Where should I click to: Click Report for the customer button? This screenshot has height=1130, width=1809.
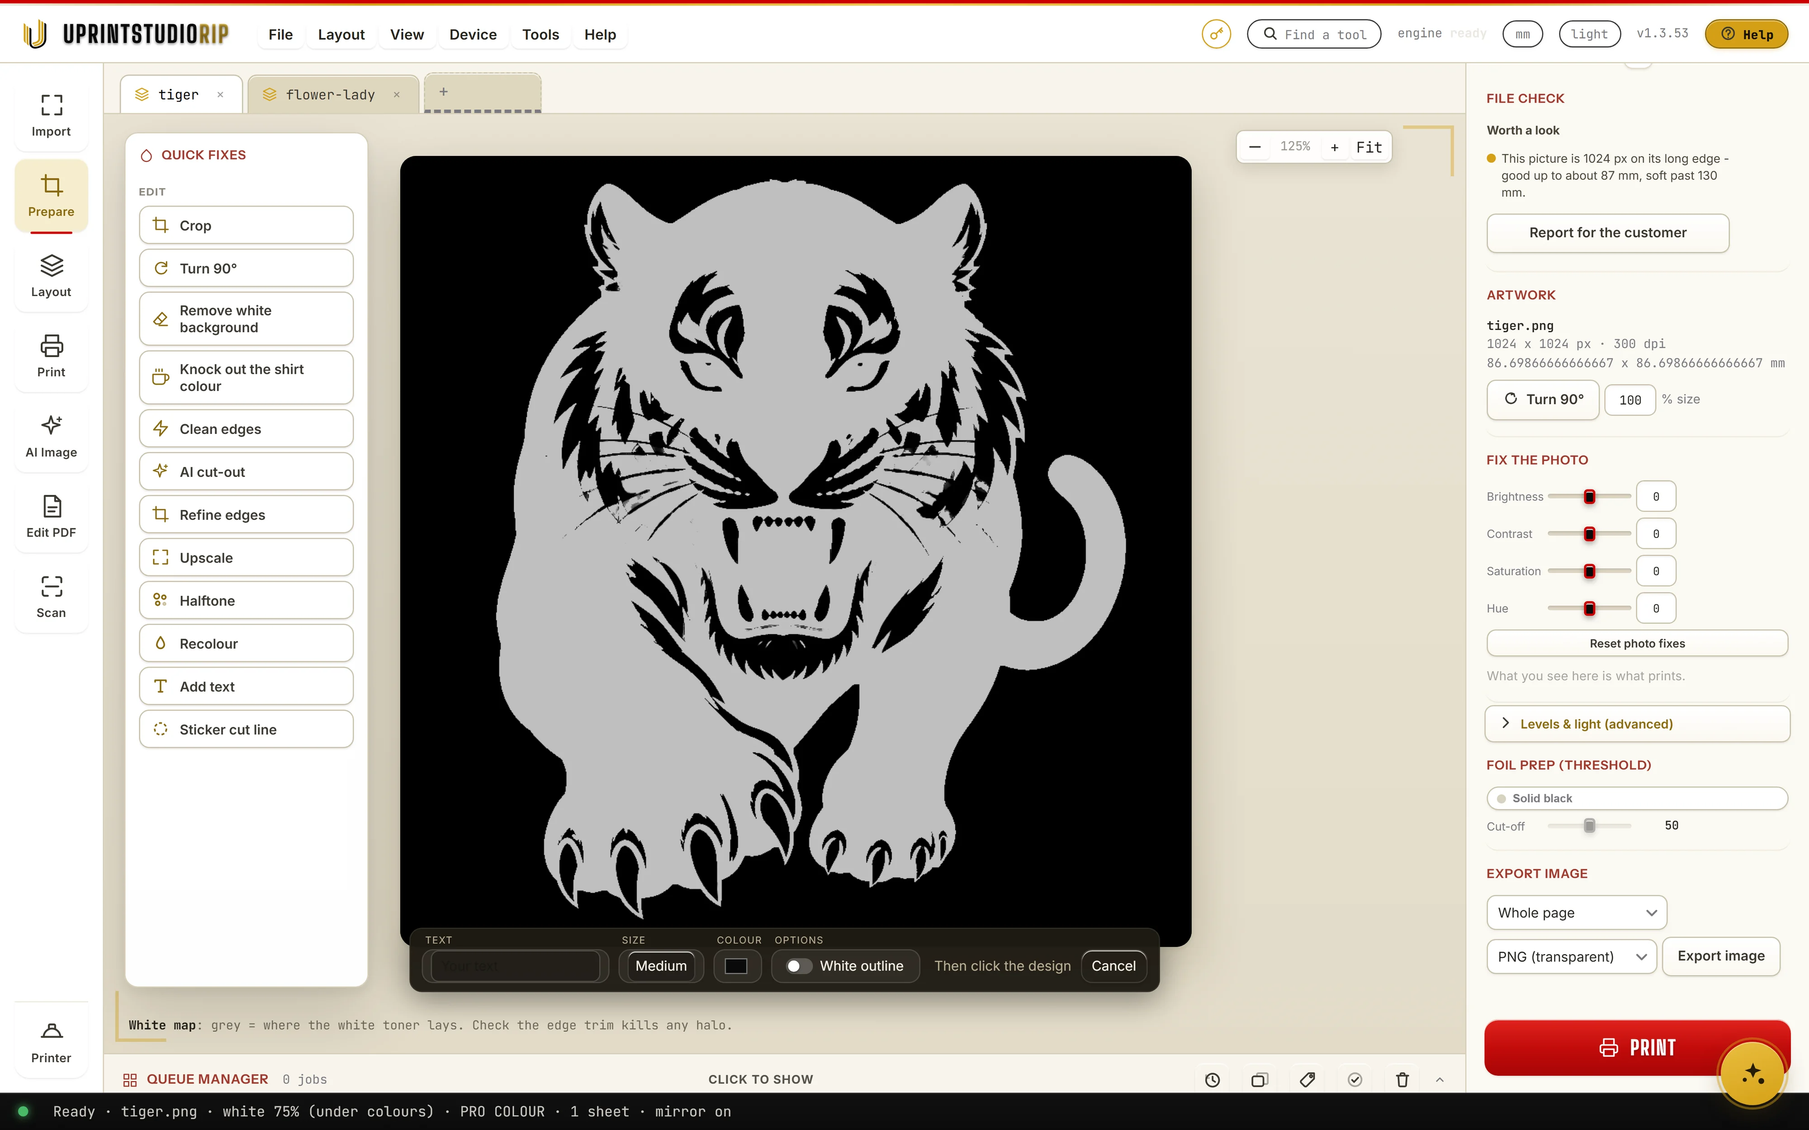(1607, 232)
